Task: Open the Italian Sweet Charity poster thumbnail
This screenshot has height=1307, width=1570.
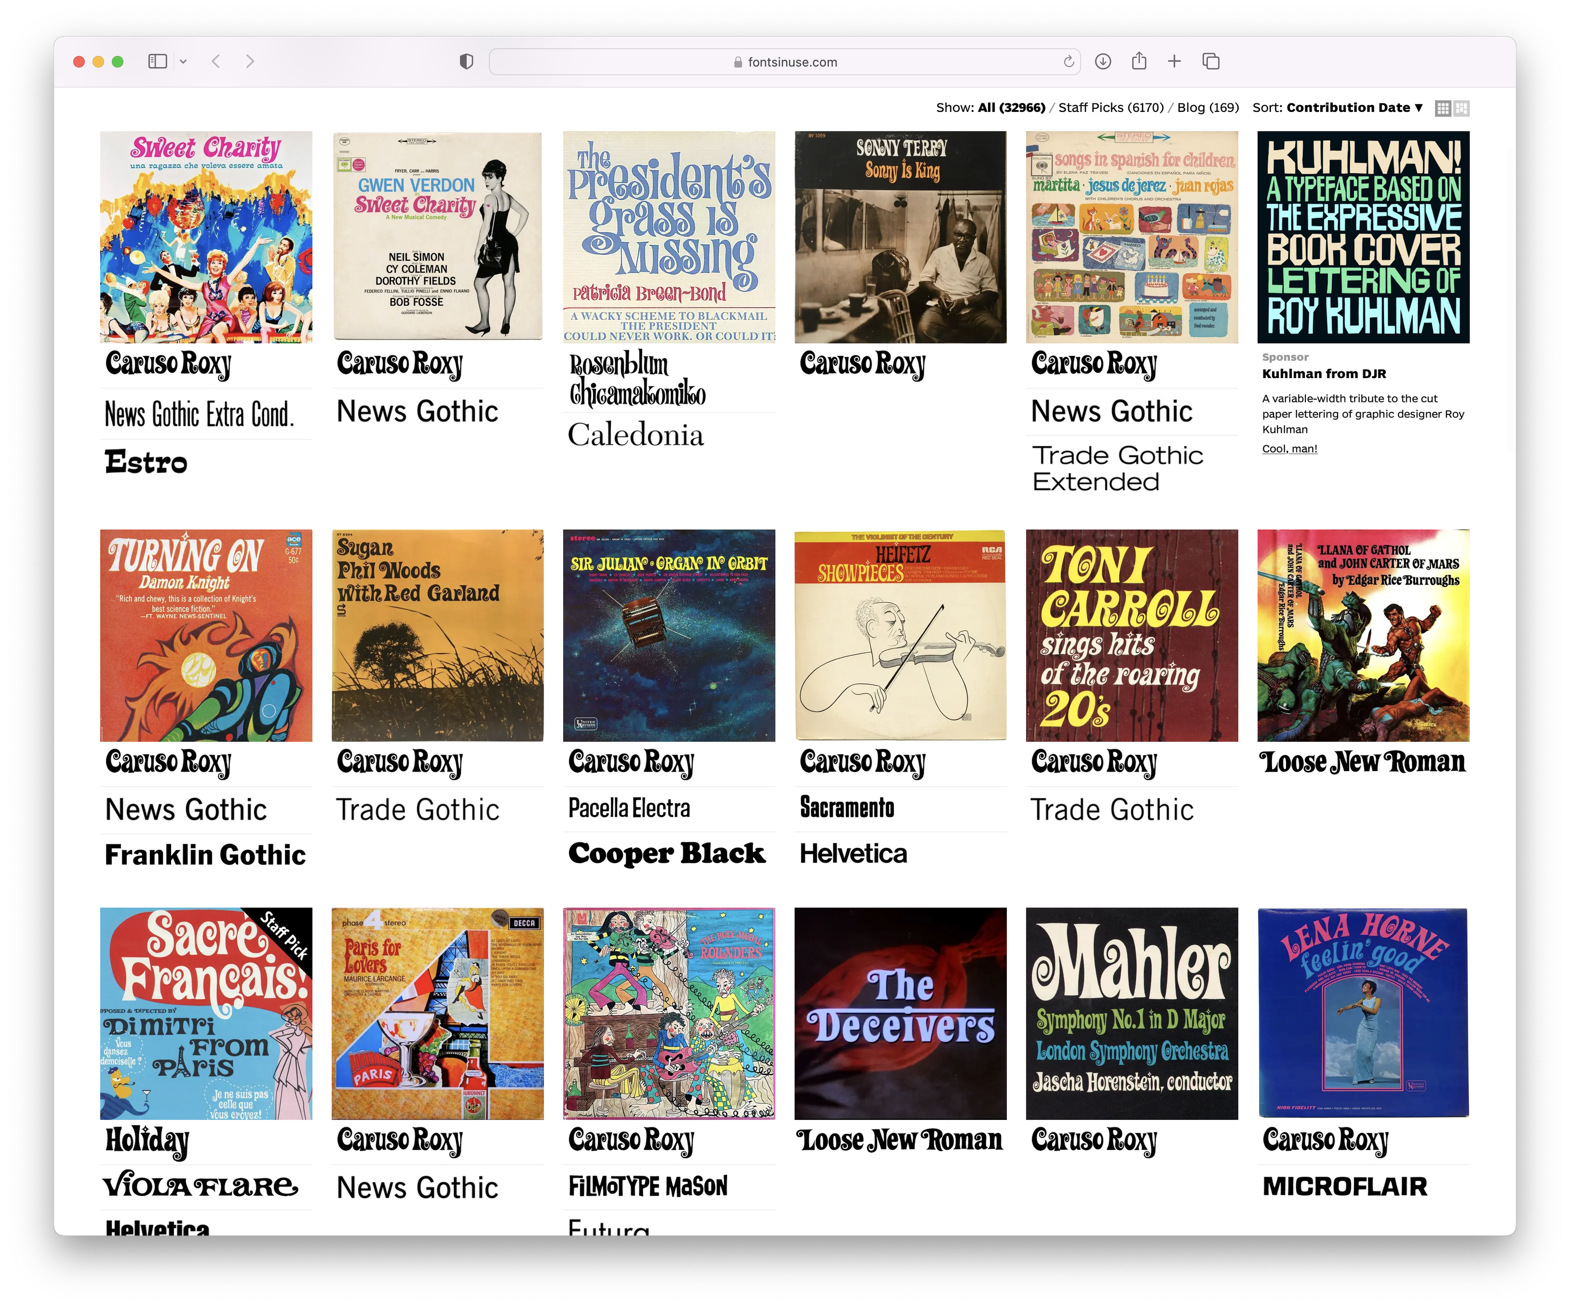Action: coord(206,237)
